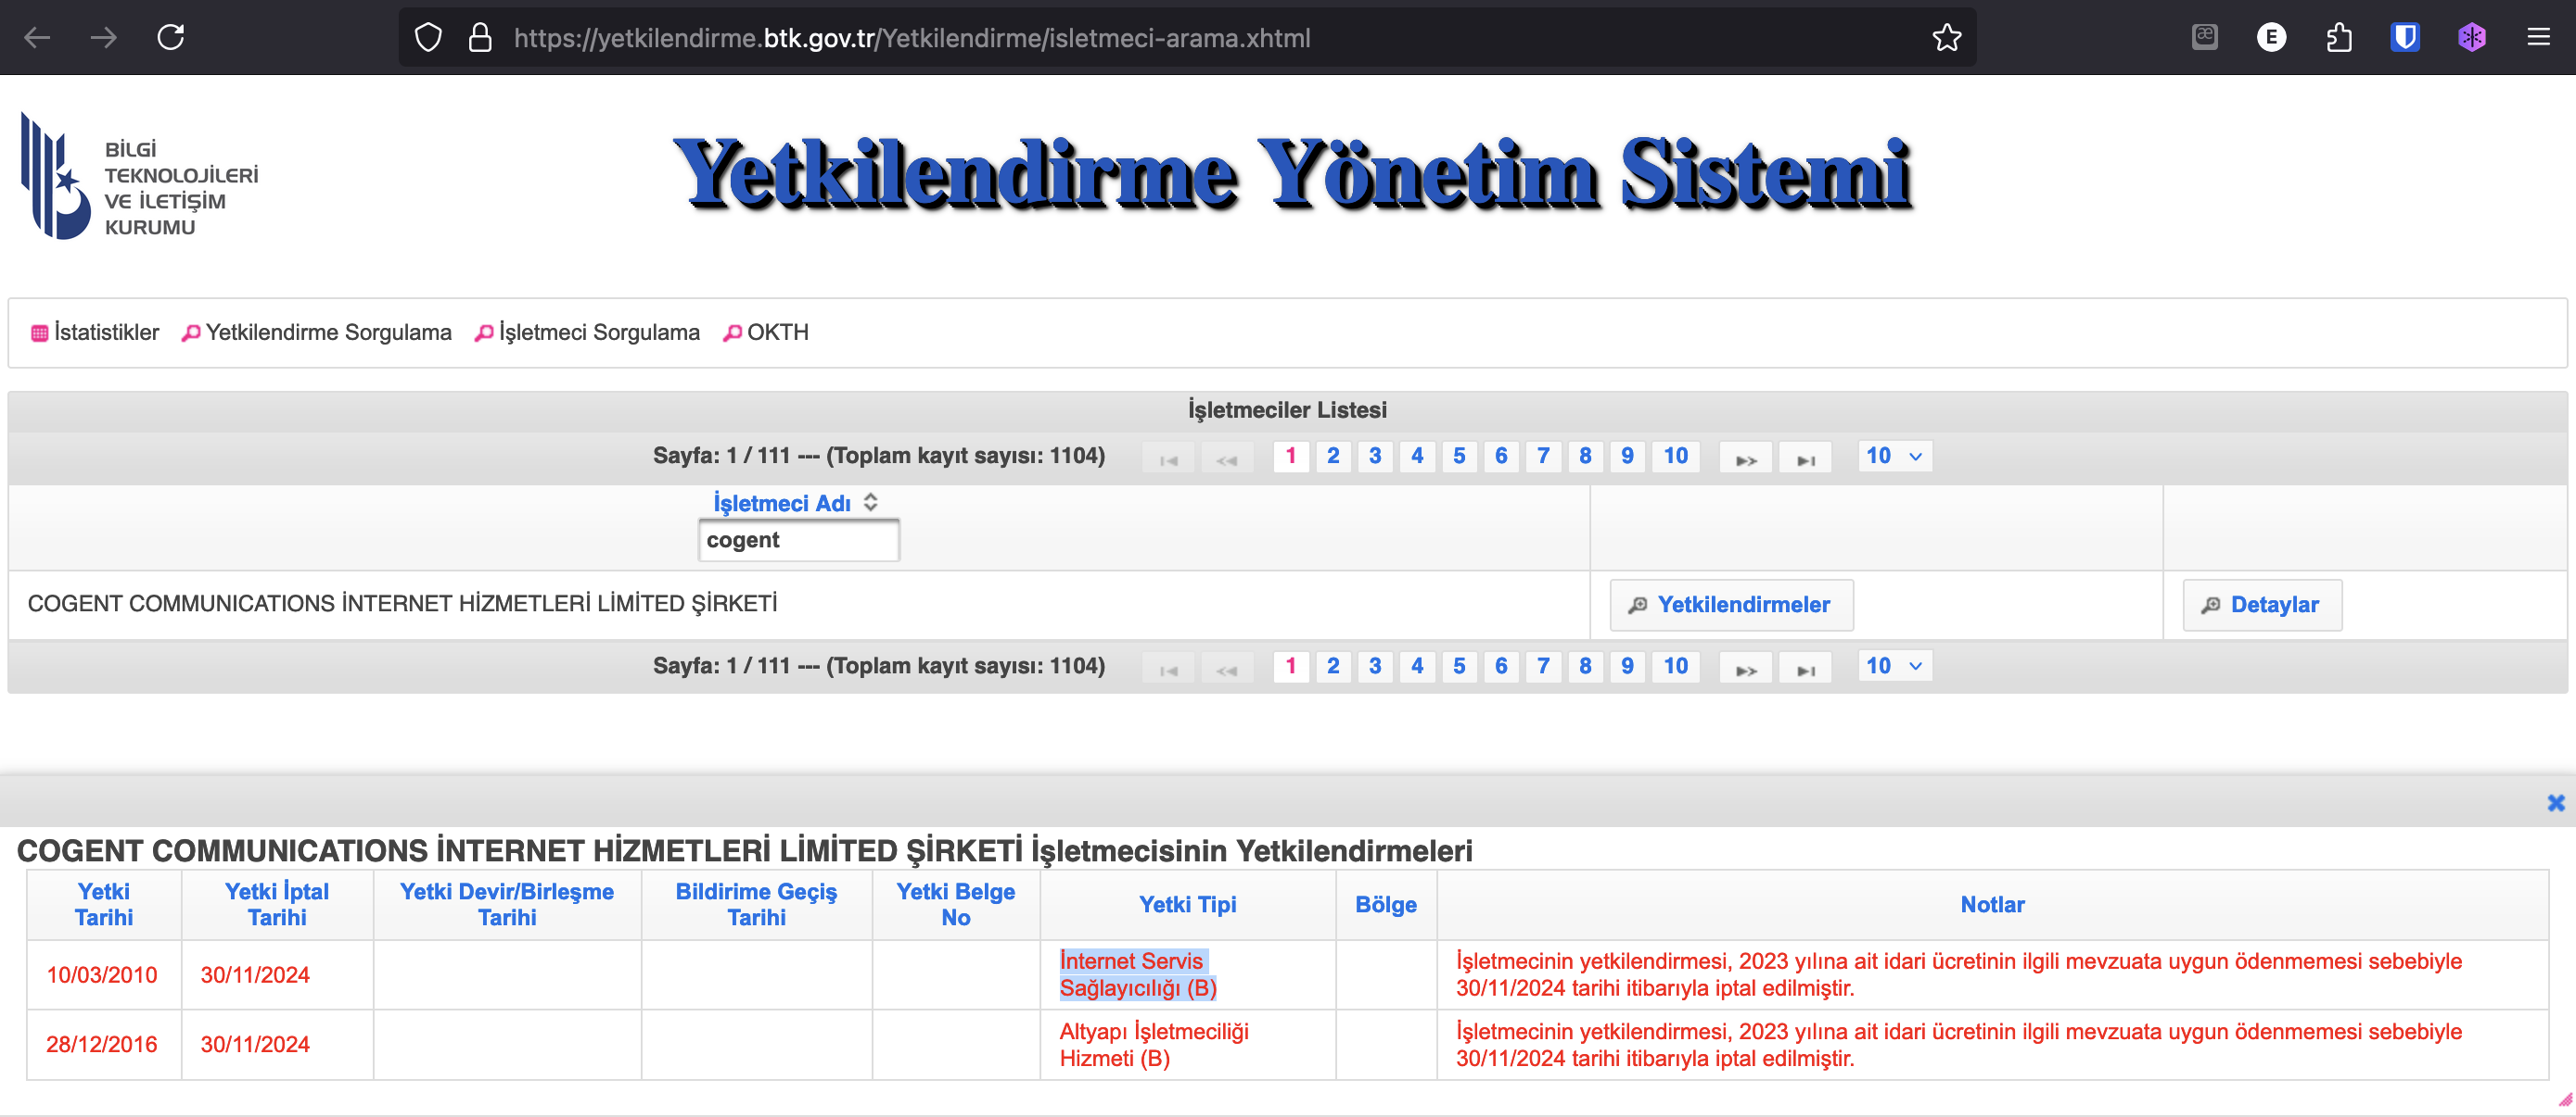
Task: Click the bottom paginator next page arrow
Action: (1745, 667)
